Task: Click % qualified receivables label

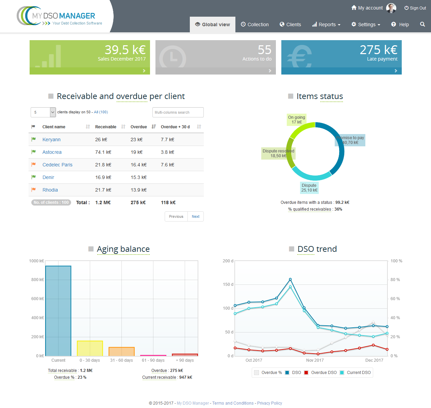Action: [310, 209]
